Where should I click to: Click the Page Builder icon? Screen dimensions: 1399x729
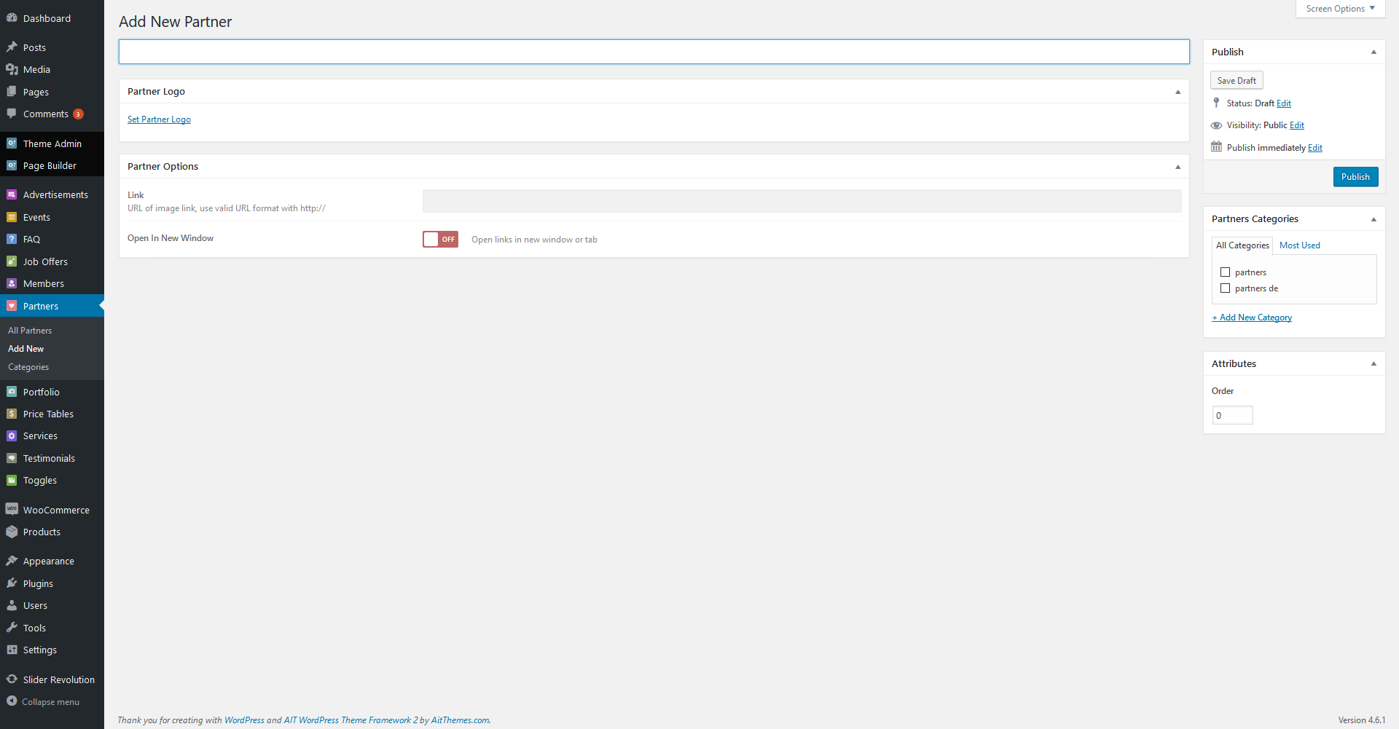12,165
